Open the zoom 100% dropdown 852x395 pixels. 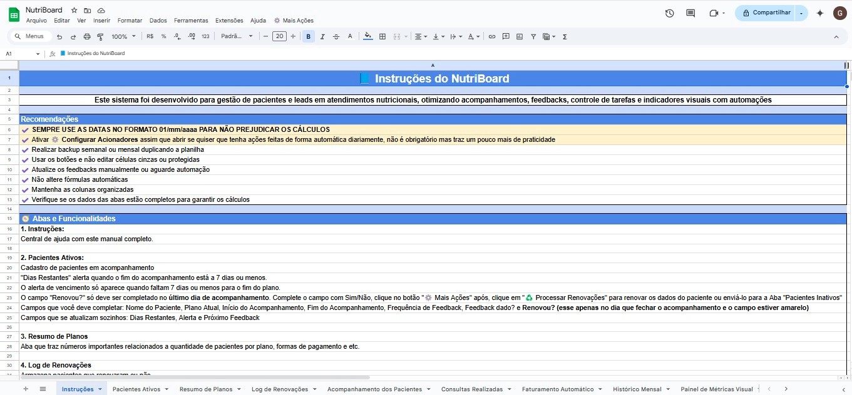coord(124,37)
